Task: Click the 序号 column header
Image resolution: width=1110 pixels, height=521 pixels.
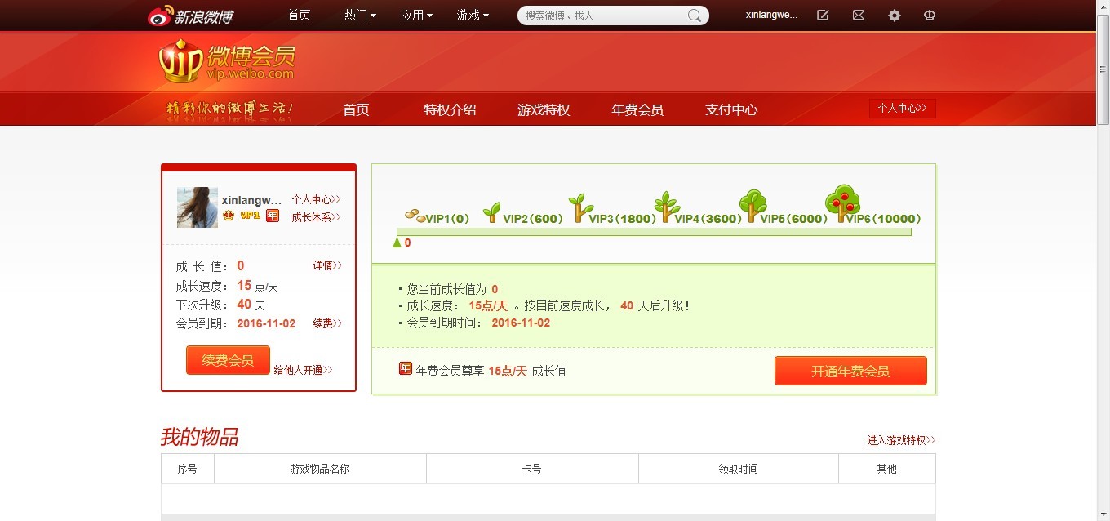Action: [188, 469]
